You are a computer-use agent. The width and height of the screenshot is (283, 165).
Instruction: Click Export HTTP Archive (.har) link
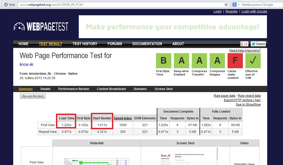click(x=242, y=100)
